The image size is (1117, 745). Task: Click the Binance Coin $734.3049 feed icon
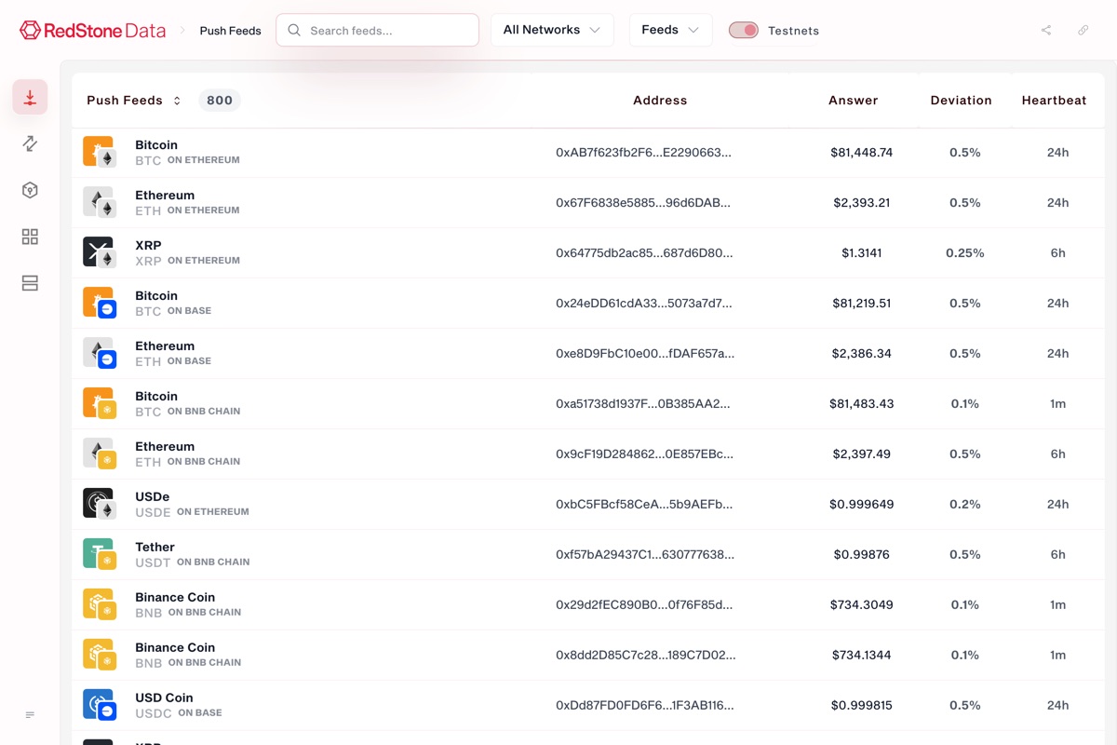(99, 605)
